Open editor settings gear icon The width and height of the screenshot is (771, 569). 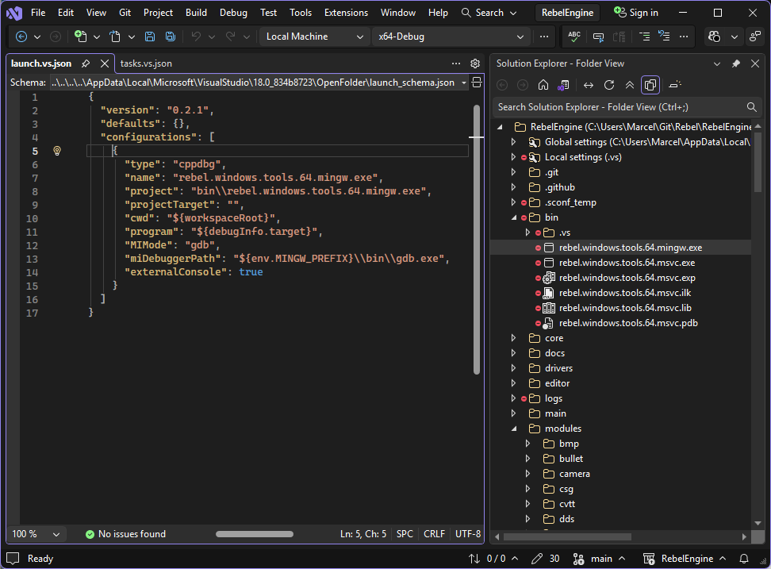point(475,63)
